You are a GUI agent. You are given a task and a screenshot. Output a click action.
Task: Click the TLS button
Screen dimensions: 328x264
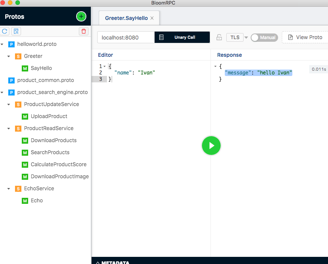[x=235, y=37]
